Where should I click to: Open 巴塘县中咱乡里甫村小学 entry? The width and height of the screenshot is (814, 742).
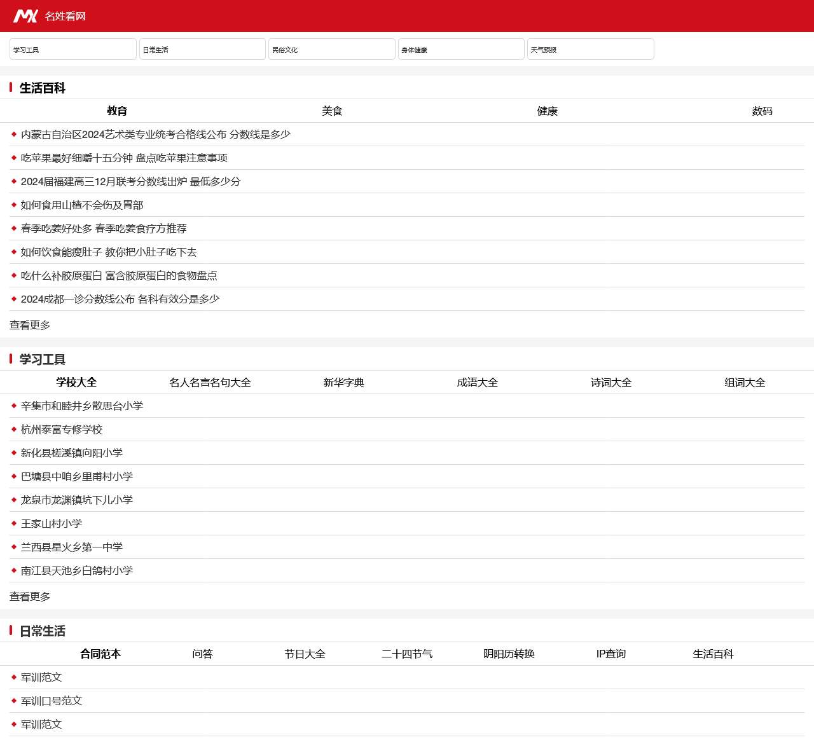(77, 476)
